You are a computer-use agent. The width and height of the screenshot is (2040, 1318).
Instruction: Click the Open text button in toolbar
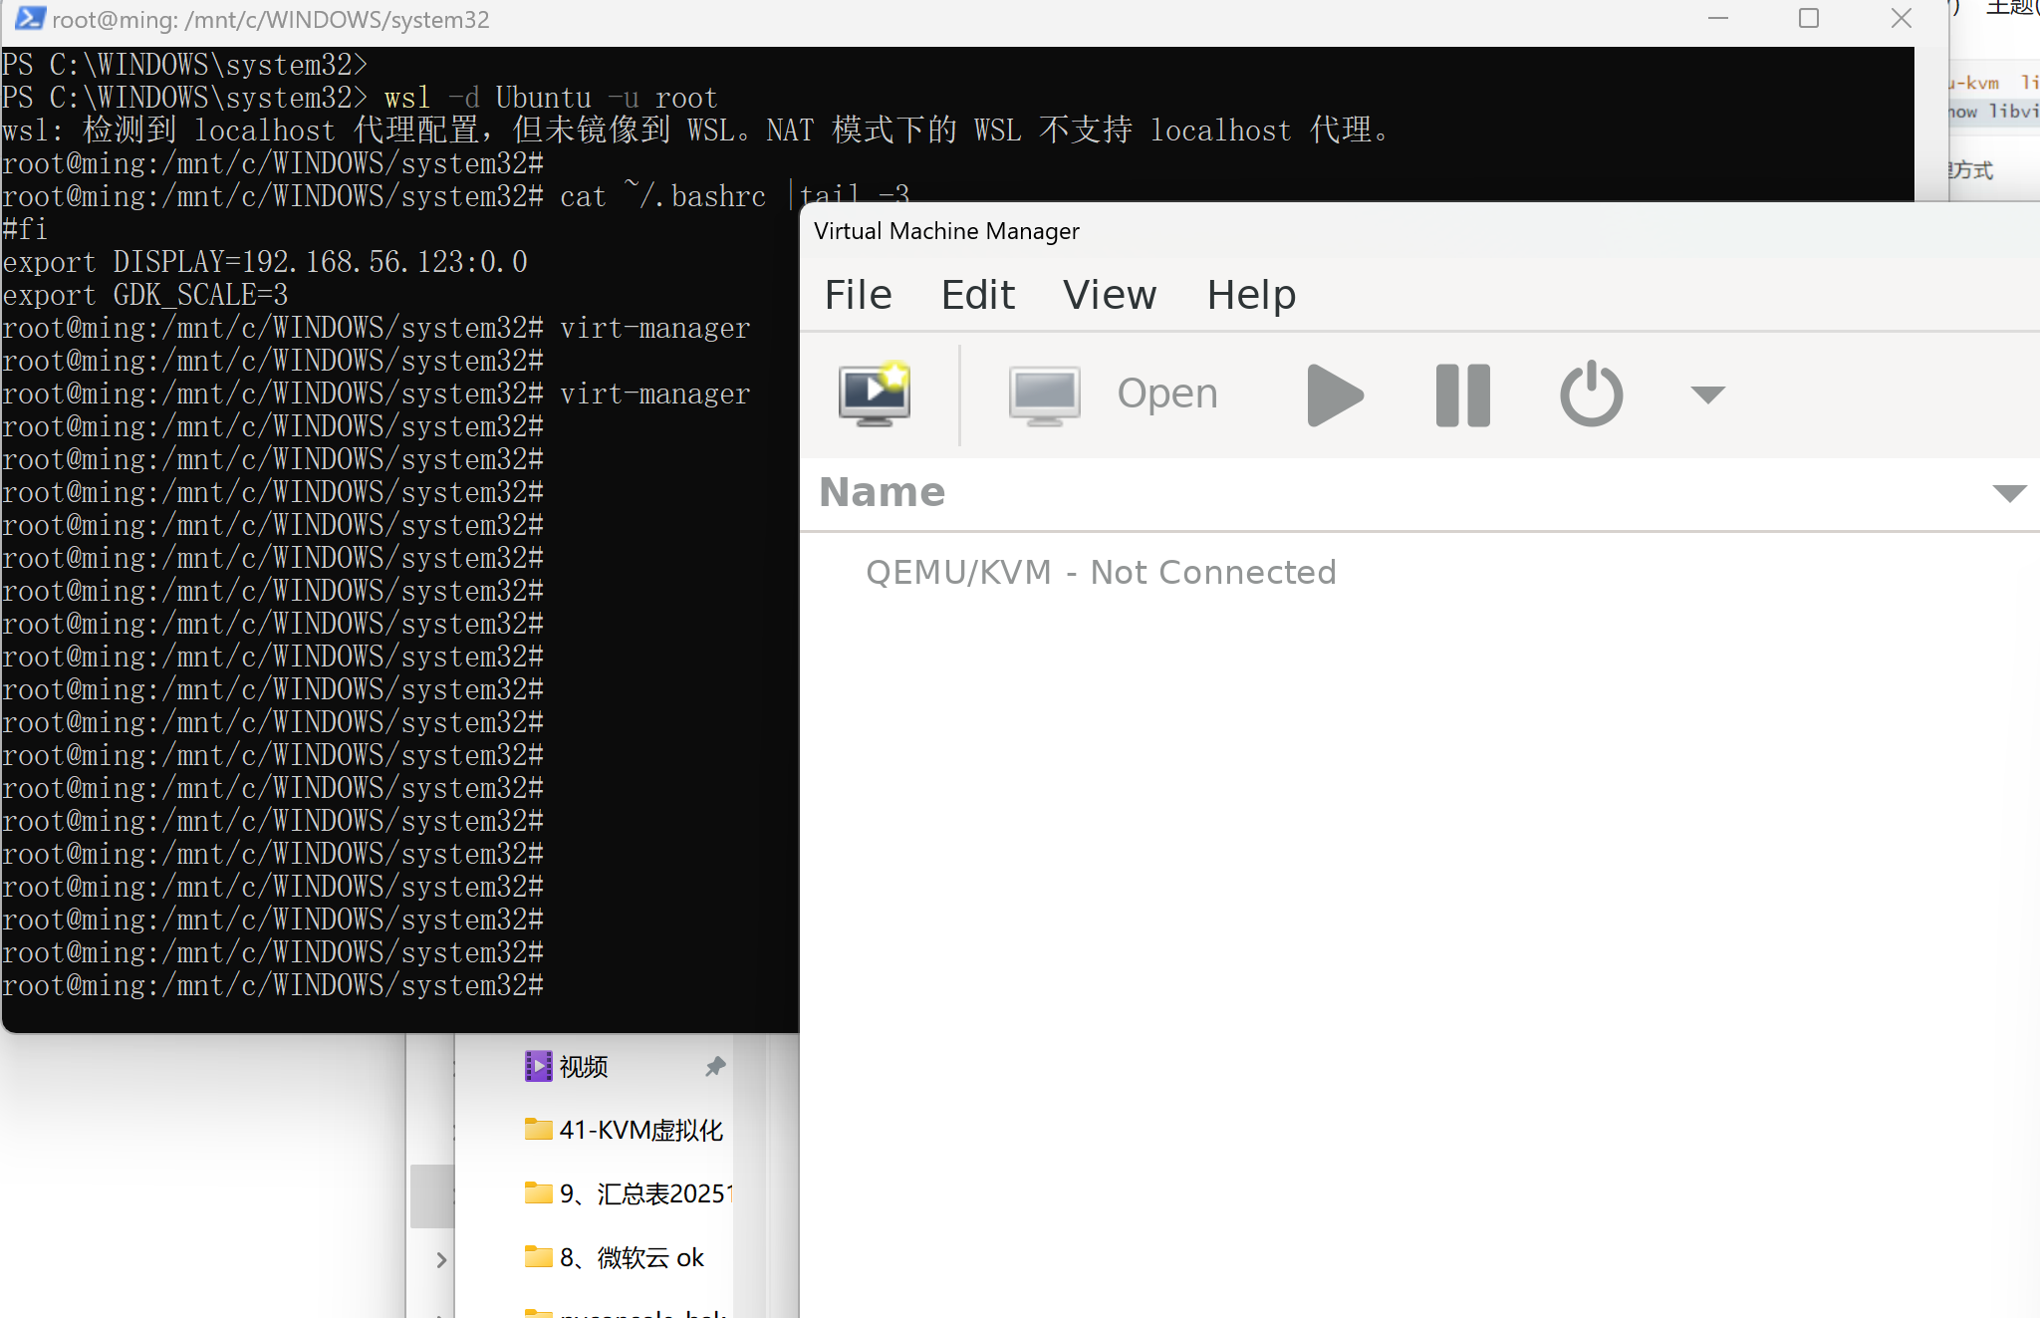click(x=1167, y=395)
